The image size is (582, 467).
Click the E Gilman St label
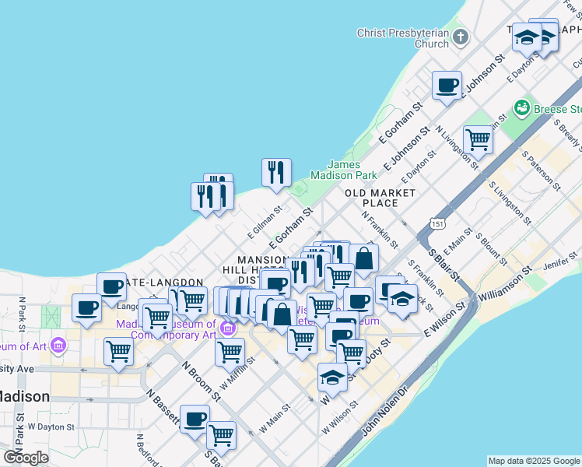pos(265,223)
